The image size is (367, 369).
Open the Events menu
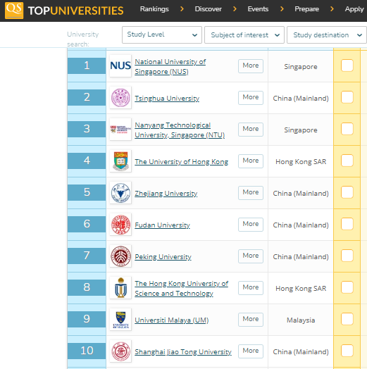[x=258, y=9]
